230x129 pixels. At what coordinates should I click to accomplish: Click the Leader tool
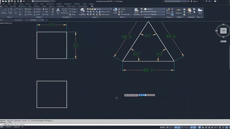pyautogui.click(x=73, y=12)
